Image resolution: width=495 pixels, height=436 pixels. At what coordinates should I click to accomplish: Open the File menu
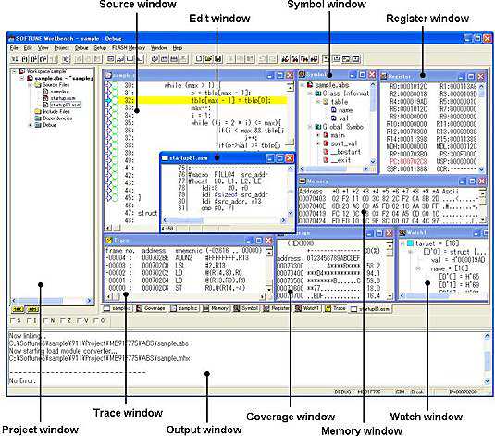click(x=14, y=48)
